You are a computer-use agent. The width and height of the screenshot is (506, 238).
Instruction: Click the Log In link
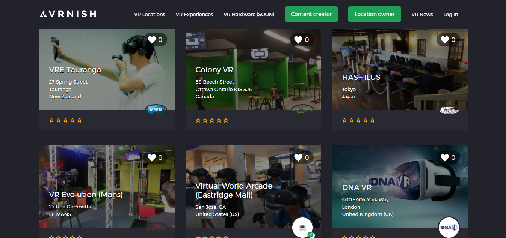point(451,14)
